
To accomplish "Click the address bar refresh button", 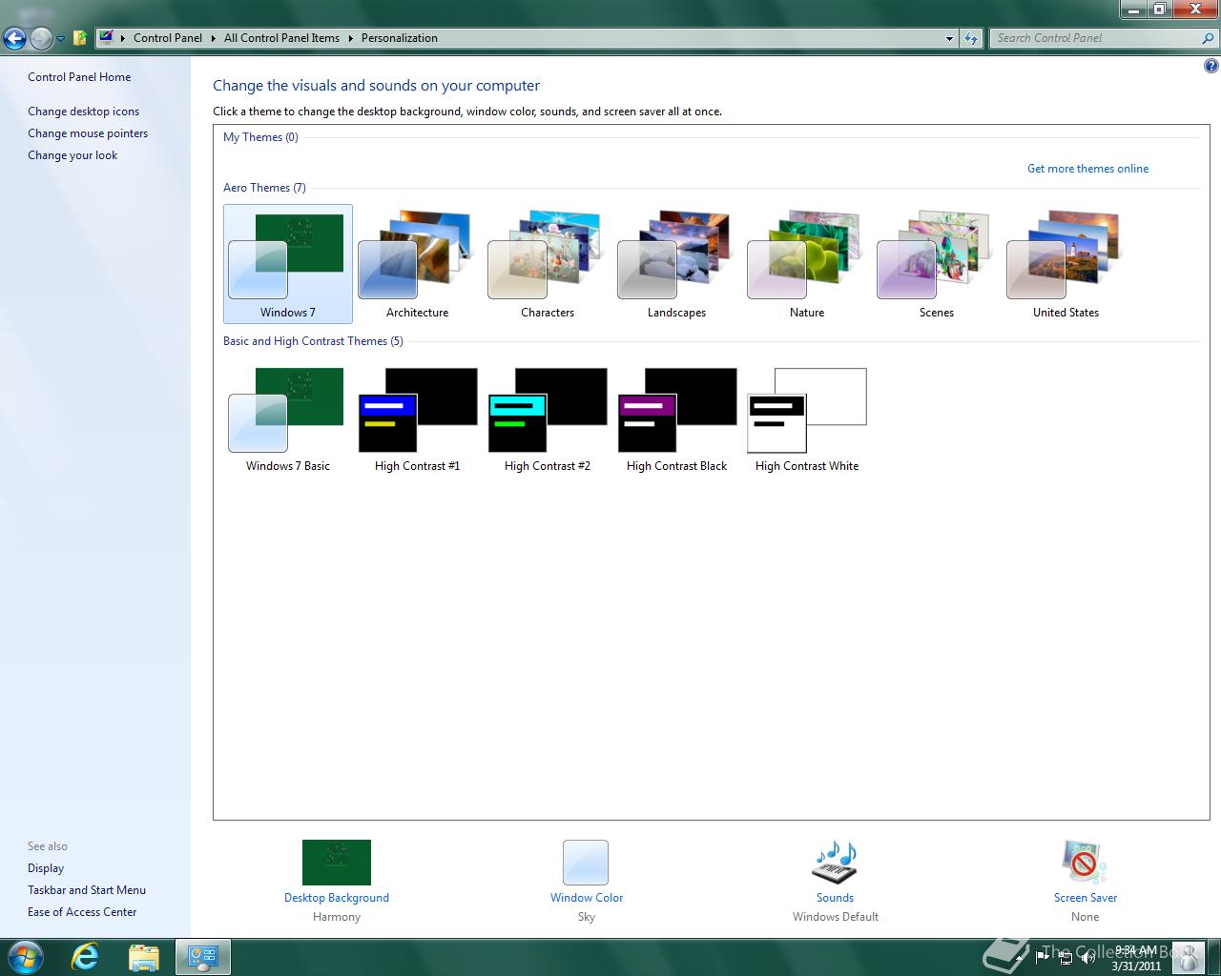I will coord(971,38).
